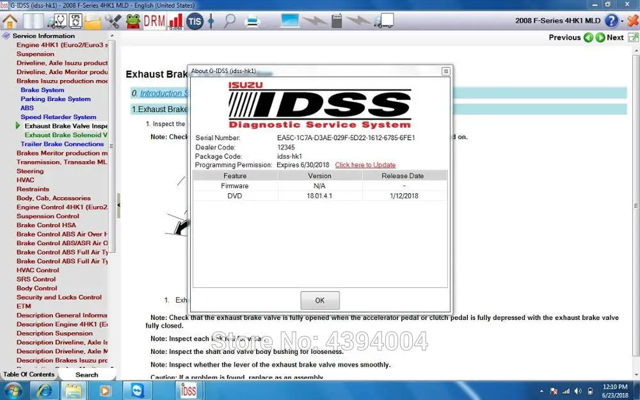Select SRS Control in the tree

(36, 279)
